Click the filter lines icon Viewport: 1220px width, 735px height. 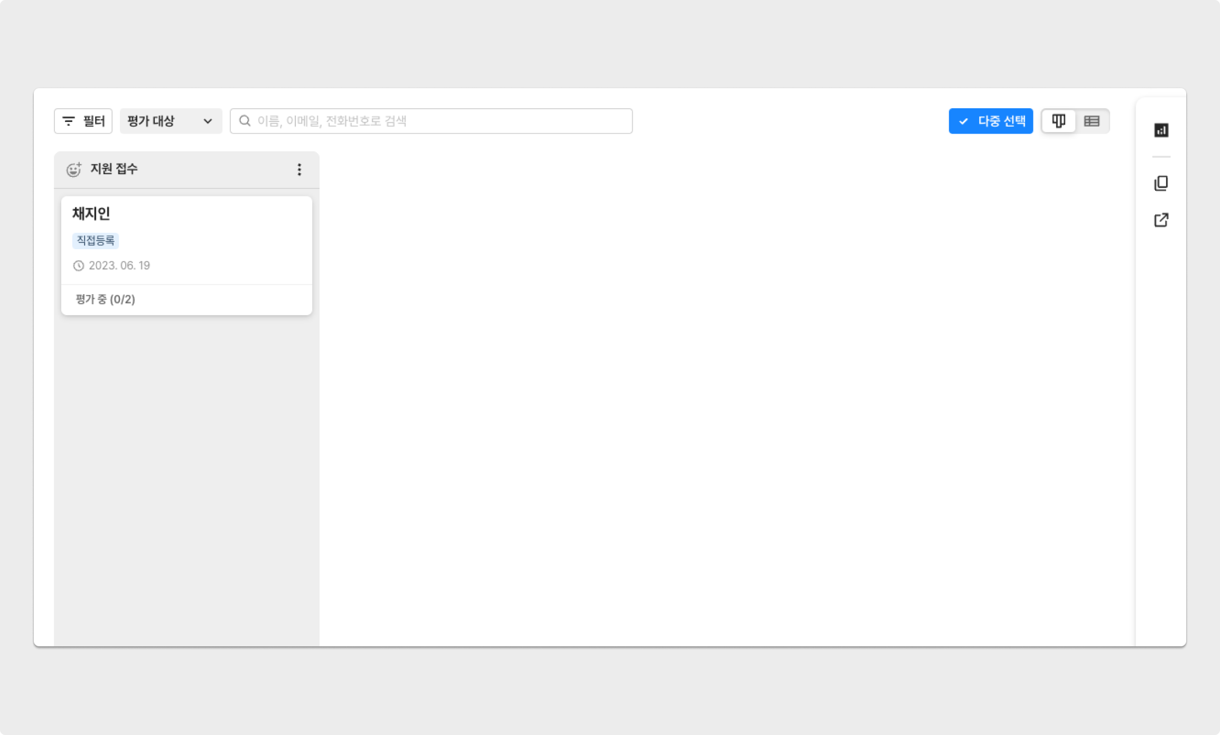pyautogui.click(x=69, y=121)
